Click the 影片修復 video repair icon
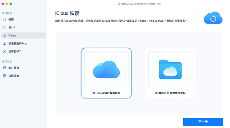The height and width of the screenshot is (128, 230). [4, 68]
